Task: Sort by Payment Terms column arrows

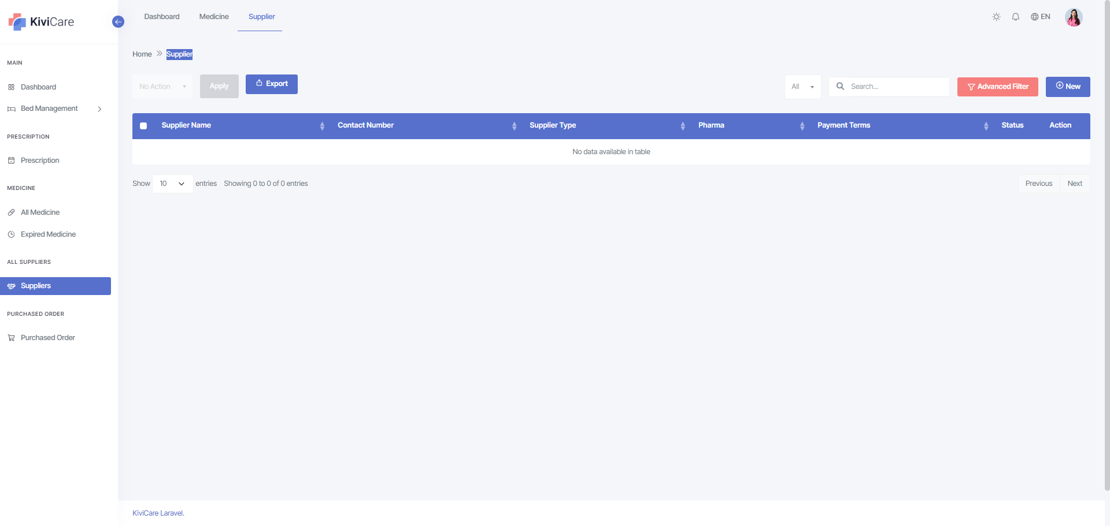Action: point(986,126)
